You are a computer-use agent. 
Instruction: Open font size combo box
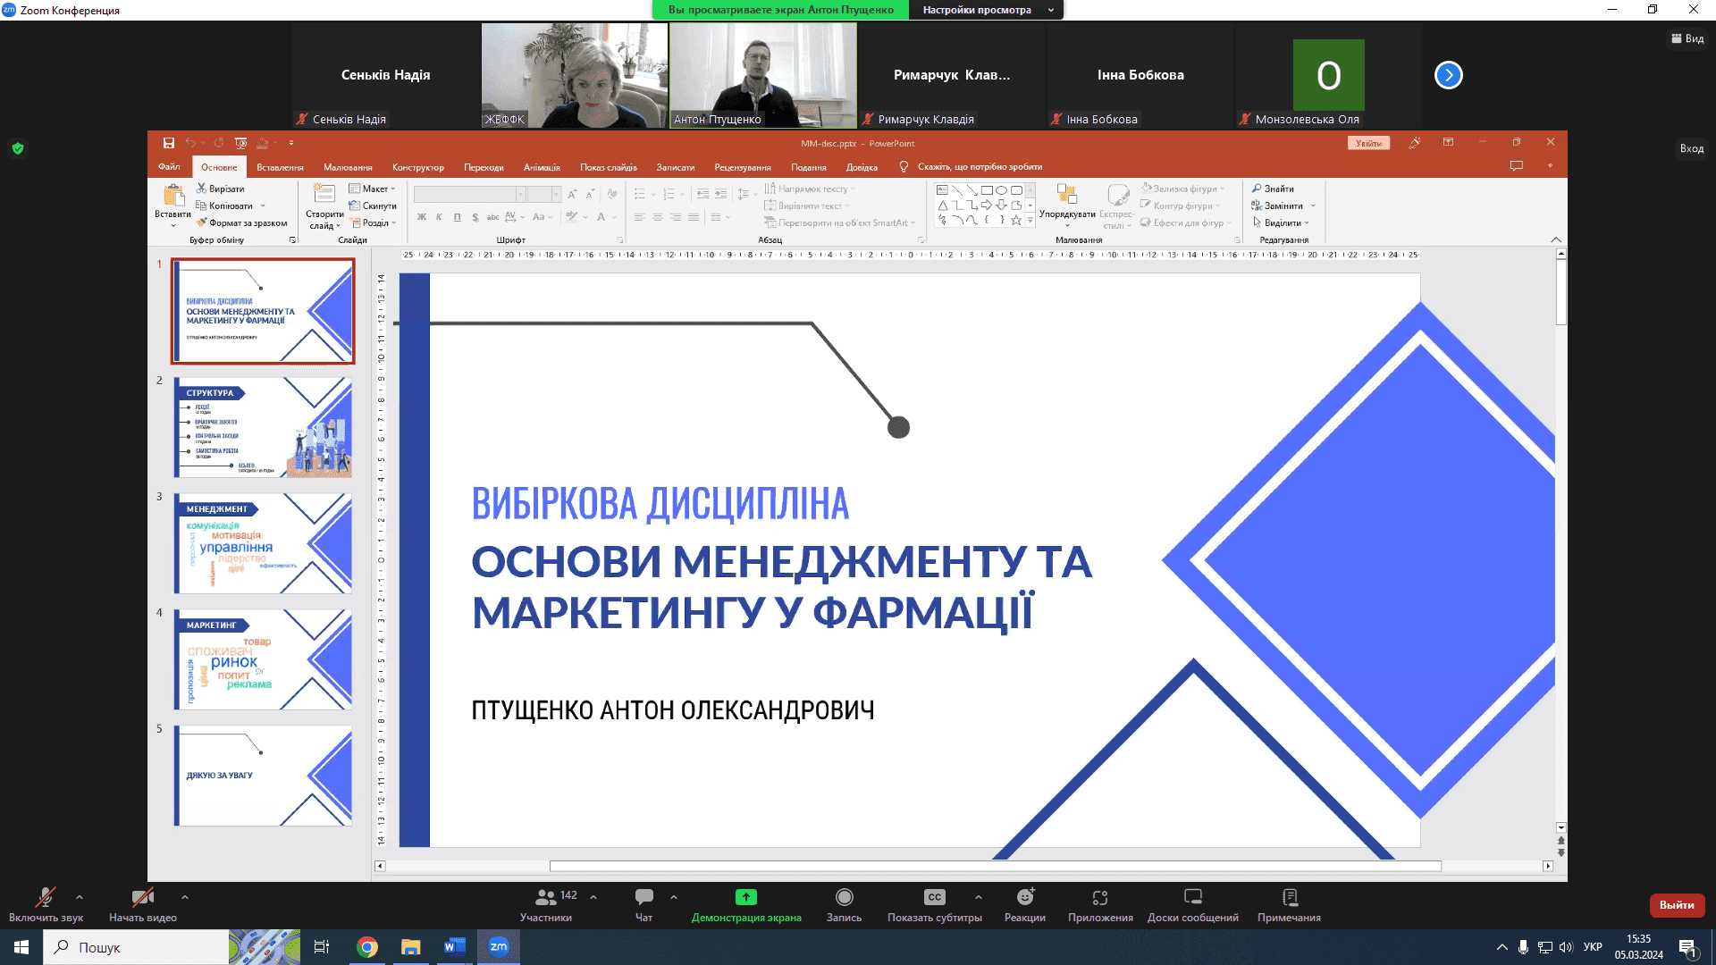pos(543,194)
